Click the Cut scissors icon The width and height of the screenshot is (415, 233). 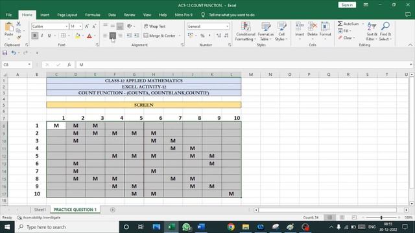pos(19,24)
